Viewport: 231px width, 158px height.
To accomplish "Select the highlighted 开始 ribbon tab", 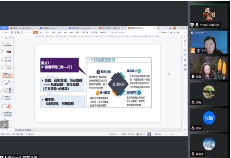I will coord(35,32).
